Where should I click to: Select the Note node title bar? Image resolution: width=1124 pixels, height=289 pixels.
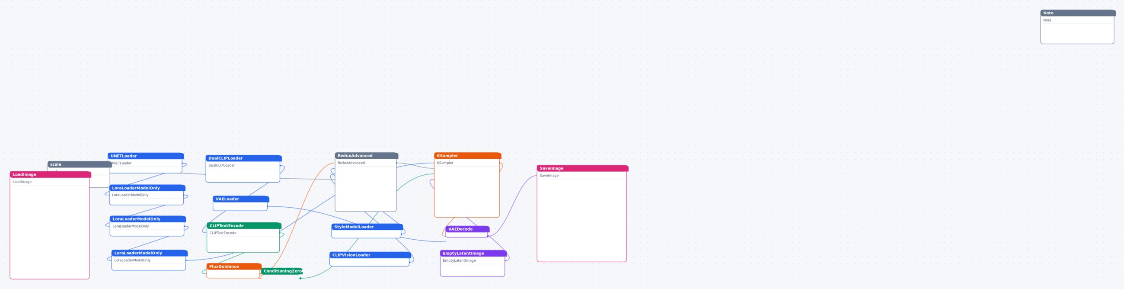point(1078,13)
